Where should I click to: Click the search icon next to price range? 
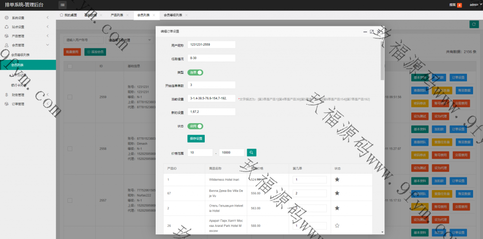click(x=252, y=152)
